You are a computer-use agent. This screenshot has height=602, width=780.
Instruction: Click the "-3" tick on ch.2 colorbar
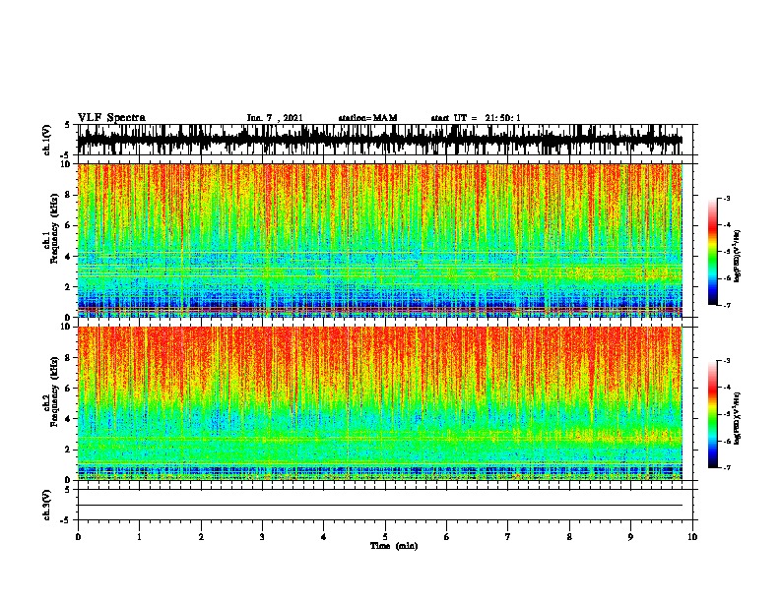tap(727, 361)
